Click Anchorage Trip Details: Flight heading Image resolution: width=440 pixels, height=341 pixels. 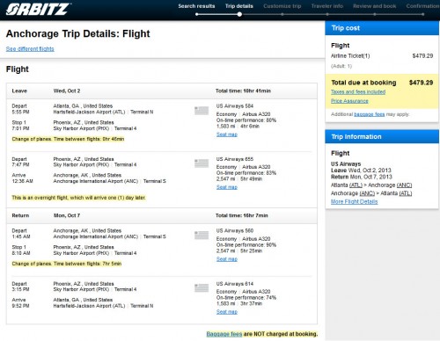pos(78,33)
